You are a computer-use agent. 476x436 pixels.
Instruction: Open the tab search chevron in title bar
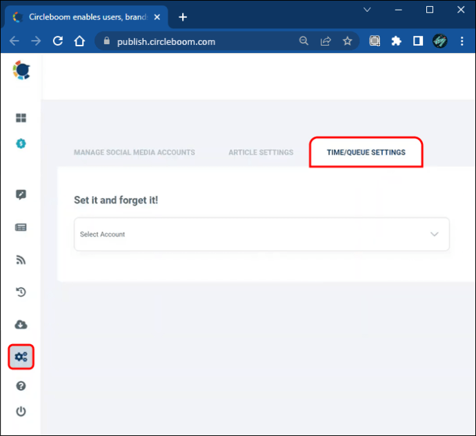[x=367, y=10]
